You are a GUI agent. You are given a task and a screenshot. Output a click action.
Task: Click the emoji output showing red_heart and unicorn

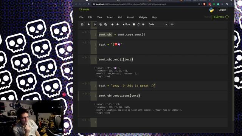tap(116, 72)
